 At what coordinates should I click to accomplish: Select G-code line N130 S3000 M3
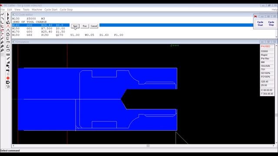(28, 19)
